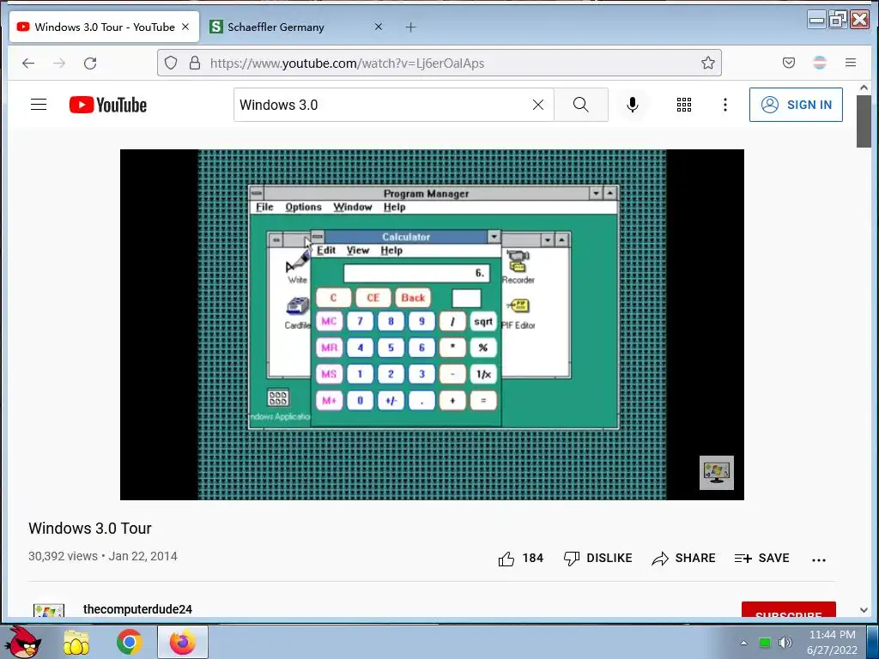879x659 pixels.
Task: Open the YouTube apps grid
Action: tap(684, 105)
